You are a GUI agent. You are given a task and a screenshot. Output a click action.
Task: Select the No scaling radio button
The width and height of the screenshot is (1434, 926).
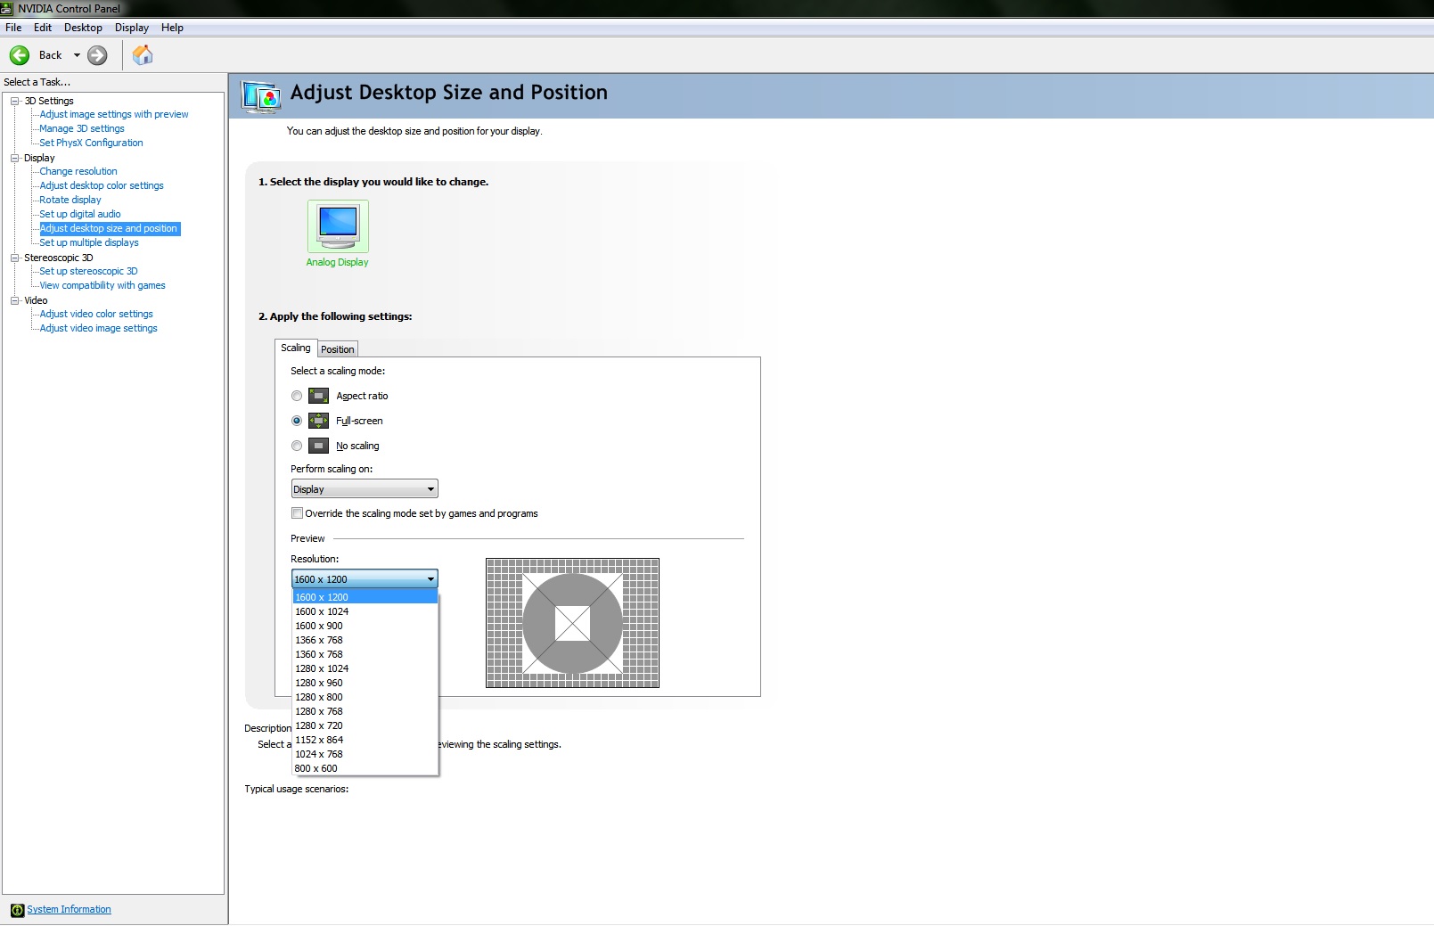point(297,446)
